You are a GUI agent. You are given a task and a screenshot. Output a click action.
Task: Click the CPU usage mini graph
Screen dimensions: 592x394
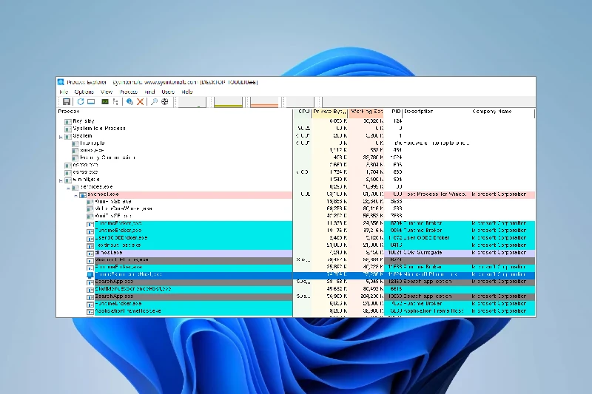192,102
